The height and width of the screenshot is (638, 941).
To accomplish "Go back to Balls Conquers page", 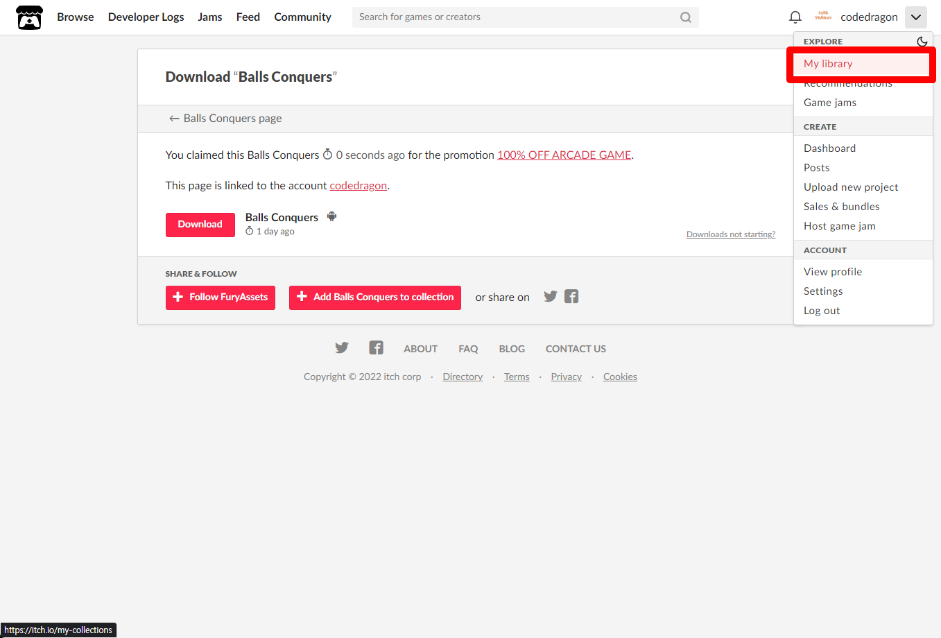I will click(x=225, y=119).
